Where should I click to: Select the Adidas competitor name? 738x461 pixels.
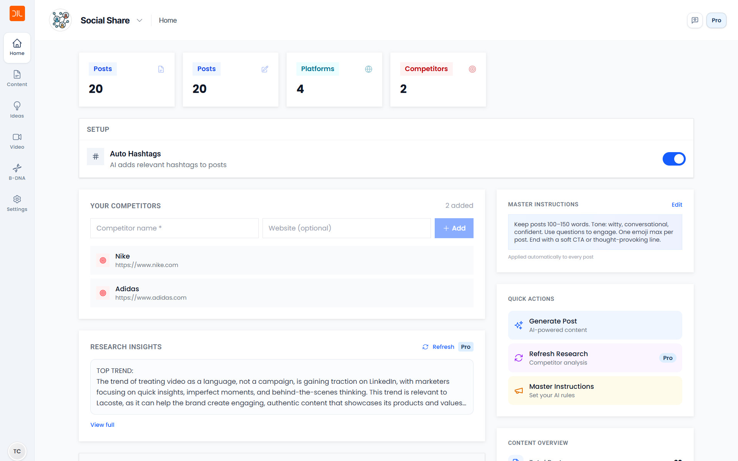point(127,289)
